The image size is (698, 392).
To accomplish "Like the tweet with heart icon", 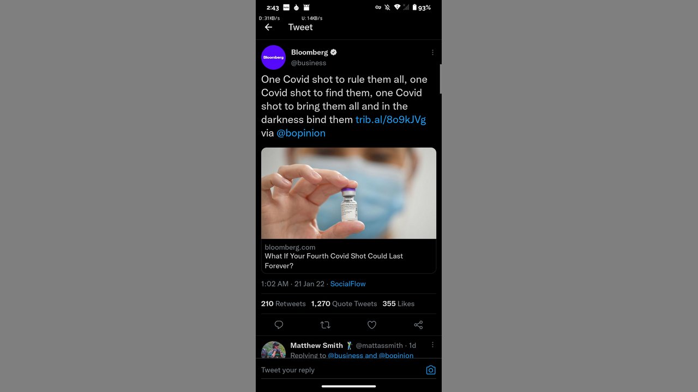I will (x=372, y=325).
